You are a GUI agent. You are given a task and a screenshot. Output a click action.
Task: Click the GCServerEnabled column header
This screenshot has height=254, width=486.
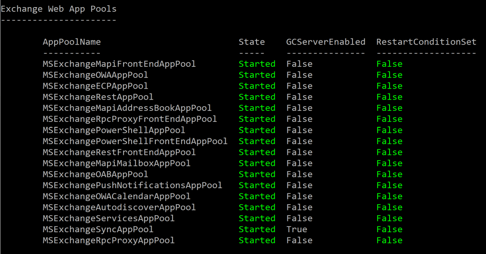click(x=325, y=42)
